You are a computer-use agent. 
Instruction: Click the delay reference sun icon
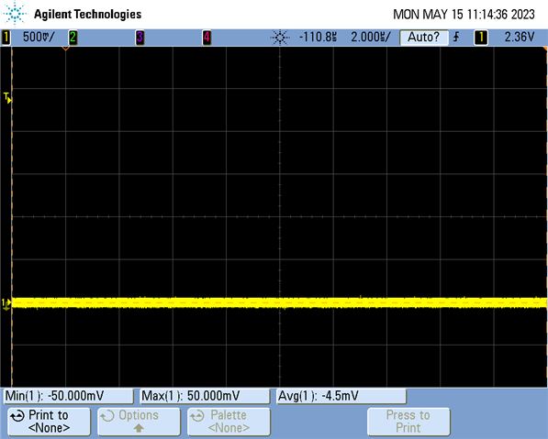coord(280,38)
